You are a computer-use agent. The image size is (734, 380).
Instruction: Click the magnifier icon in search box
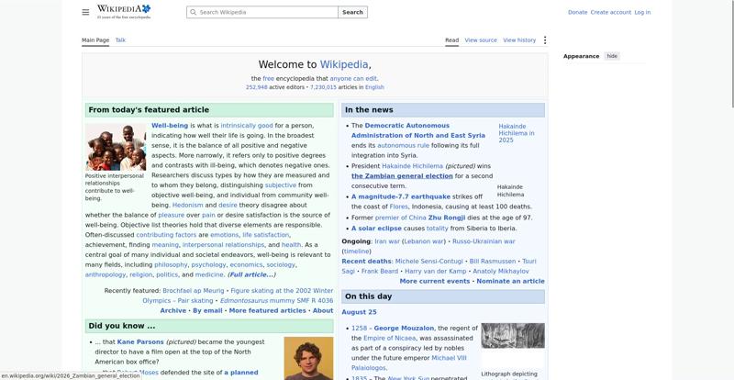pyautogui.click(x=193, y=12)
